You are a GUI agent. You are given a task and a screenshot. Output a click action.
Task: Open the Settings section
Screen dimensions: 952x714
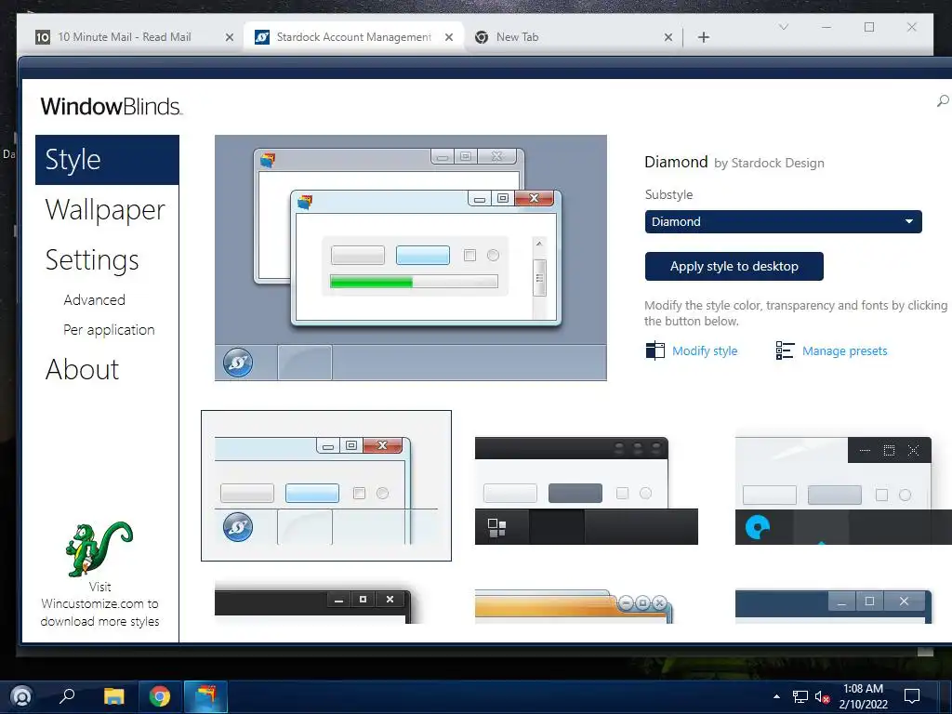[92, 260]
